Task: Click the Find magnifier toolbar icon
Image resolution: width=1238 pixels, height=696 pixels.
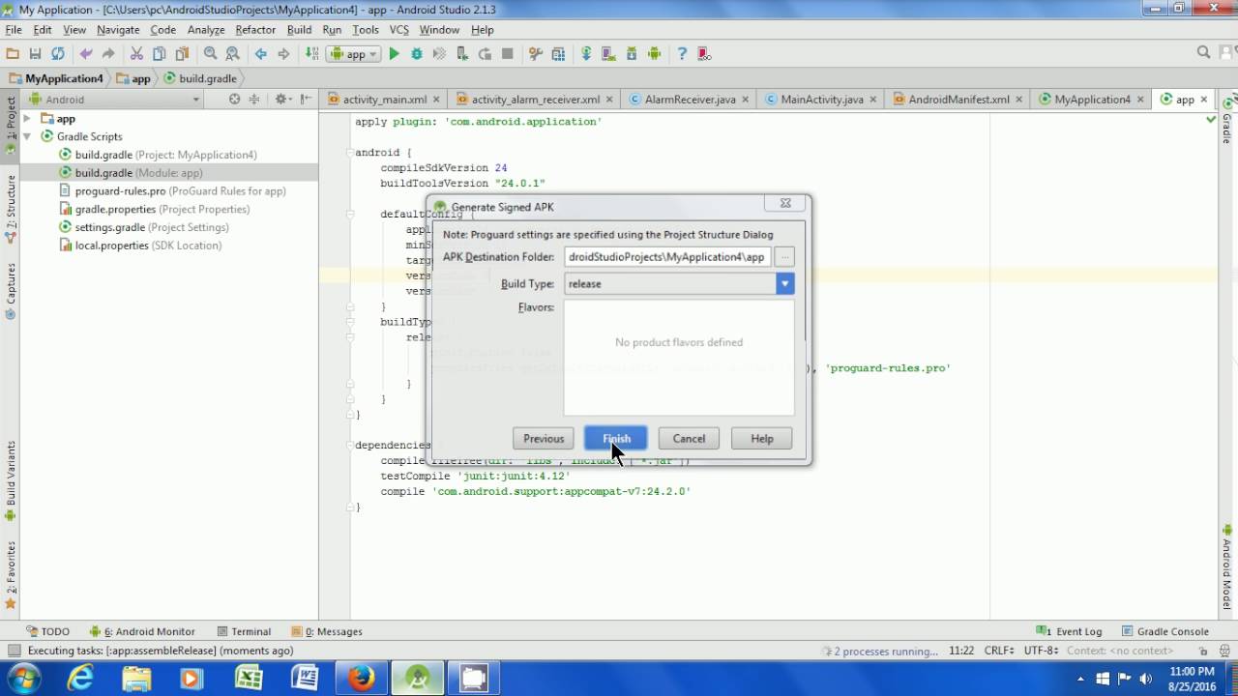Action: [210, 54]
